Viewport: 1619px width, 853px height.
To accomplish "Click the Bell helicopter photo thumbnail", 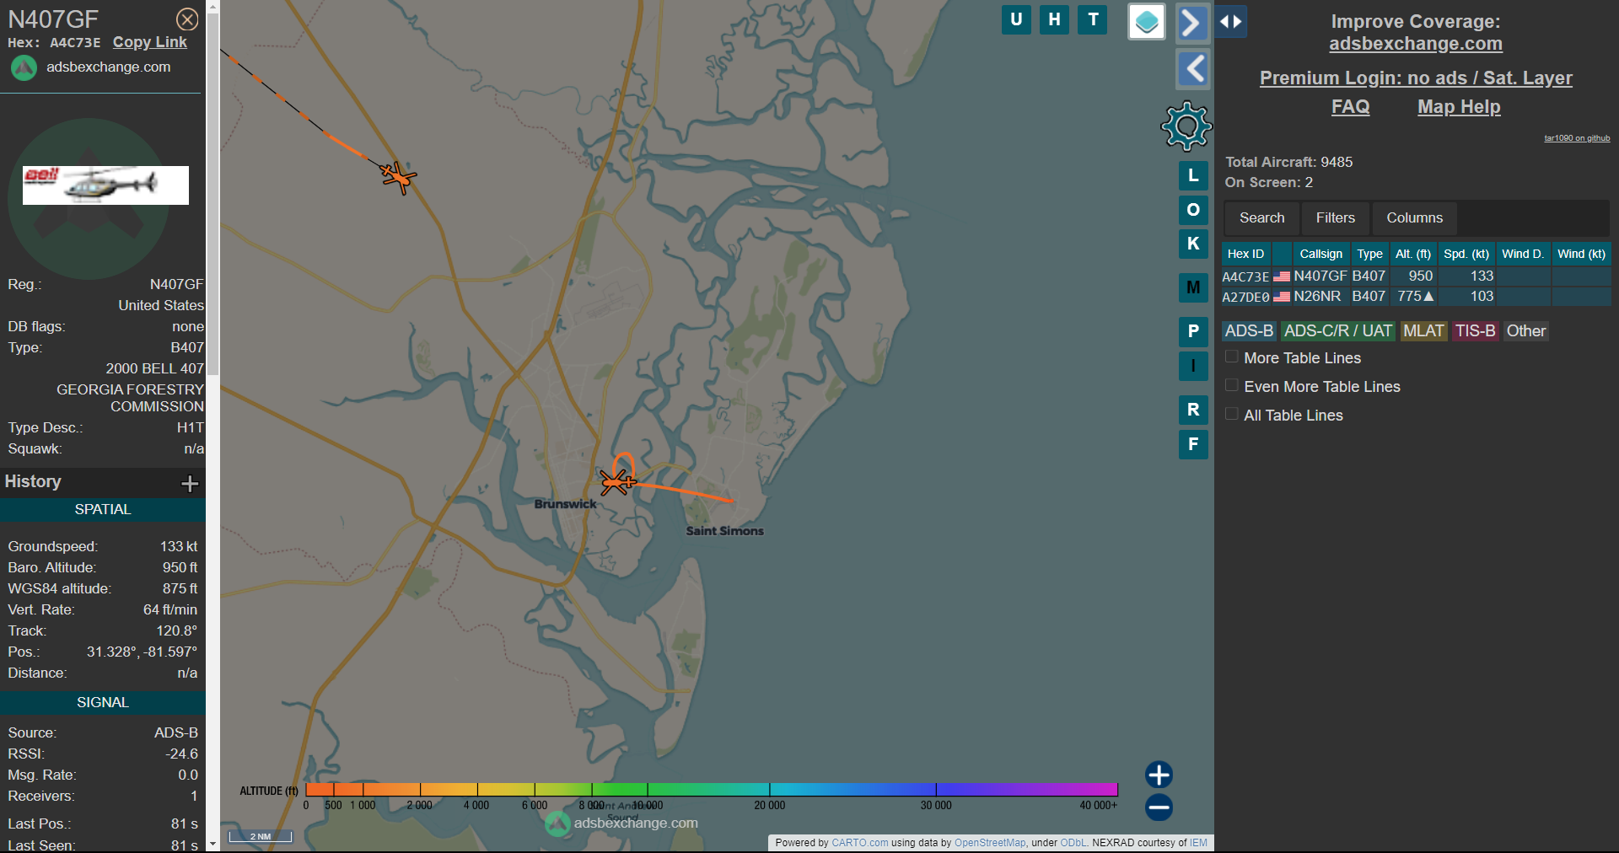I will [105, 185].
